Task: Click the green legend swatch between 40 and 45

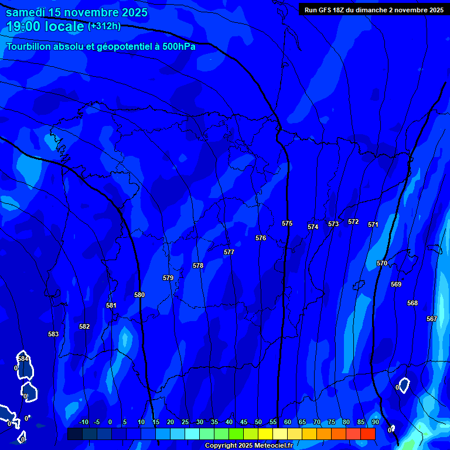Action: coord(236,434)
